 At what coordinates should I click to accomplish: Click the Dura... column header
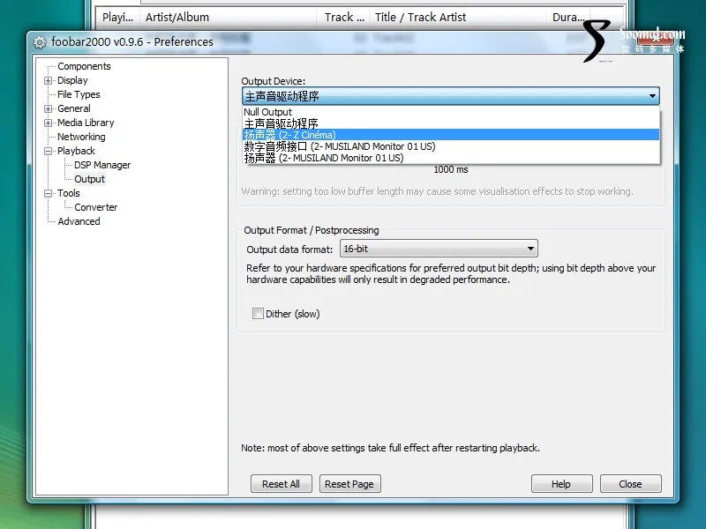tap(568, 18)
